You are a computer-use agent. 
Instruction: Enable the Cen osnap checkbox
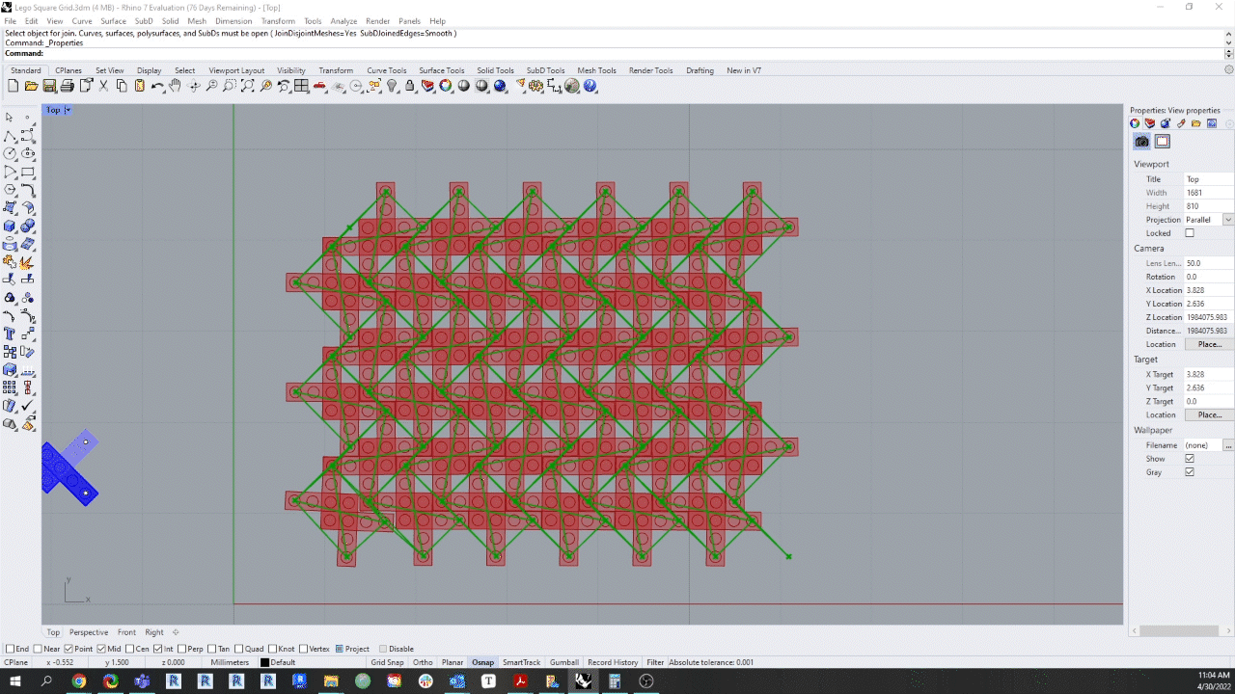coord(130,649)
